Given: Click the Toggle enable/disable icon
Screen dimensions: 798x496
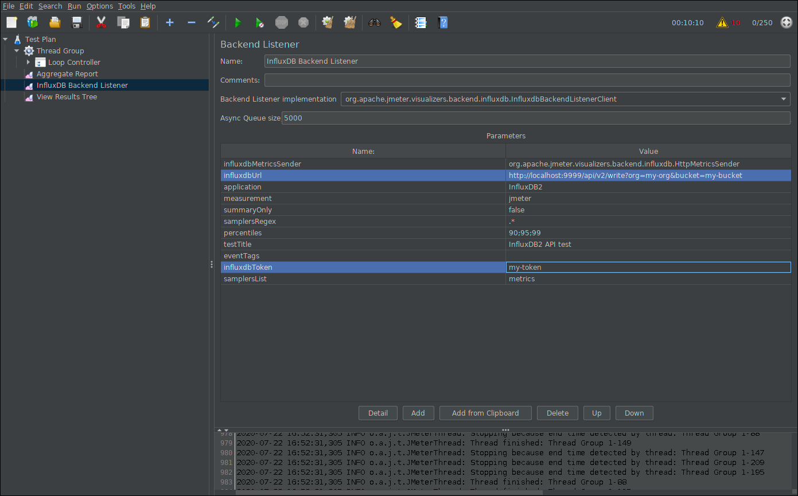Looking at the screenshot, I should [213, 22].
